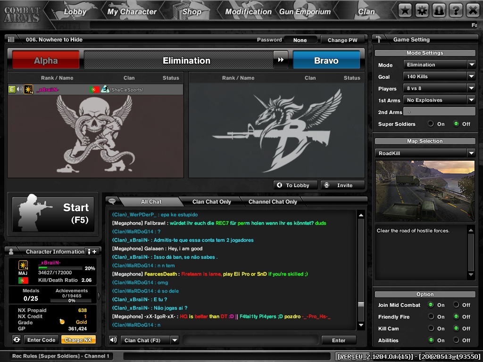The height and width of the screenshot is (362, 483).
Task: Turn Friendly Fire On
Action: (431, 316)
